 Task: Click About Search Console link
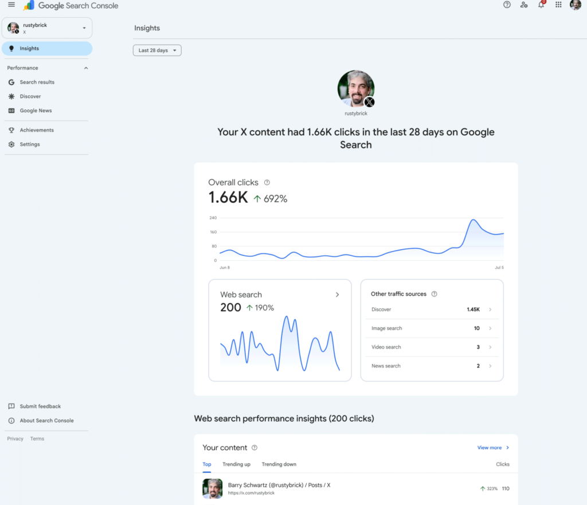click(x=47, y=421)
